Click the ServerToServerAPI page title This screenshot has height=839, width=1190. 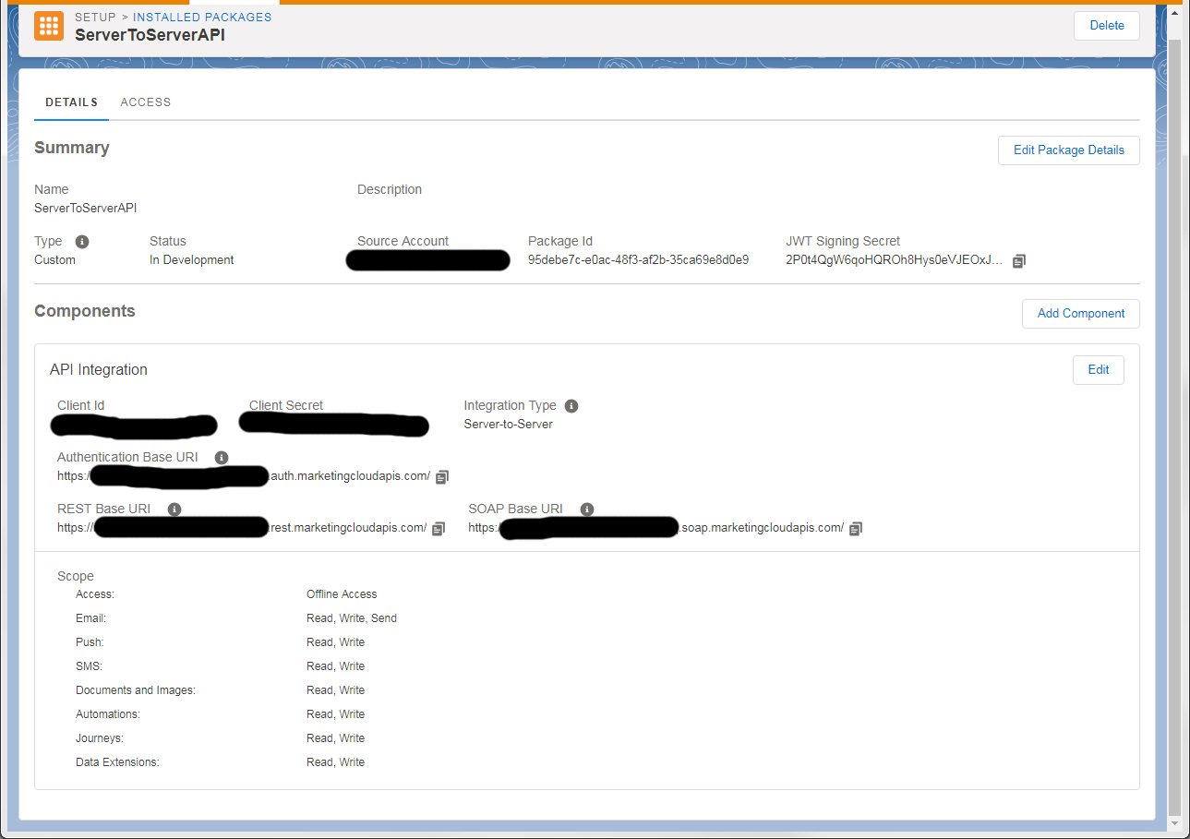[x=150, y=35]
